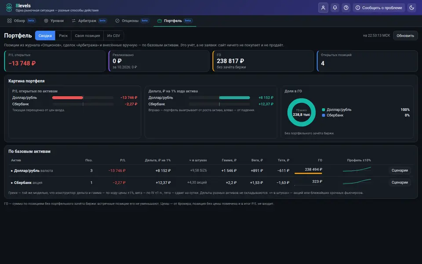Open the Опционы tab

click(x=132, y=21)
